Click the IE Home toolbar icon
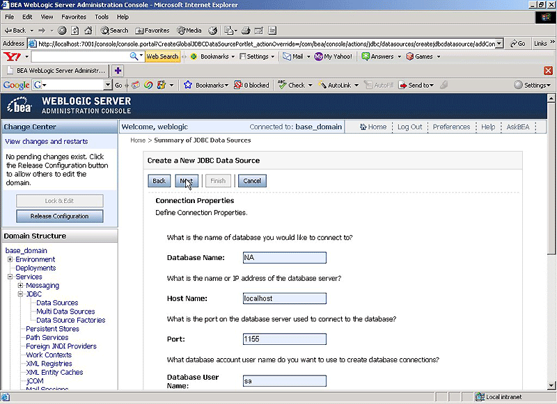 click(88, 31)
